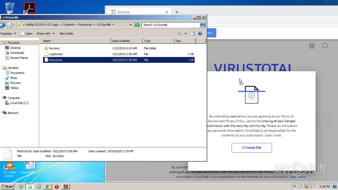Viewport: 338px width, 190px height.
Task: Expand the view options dropdown arrow
Action: (186, 34)
